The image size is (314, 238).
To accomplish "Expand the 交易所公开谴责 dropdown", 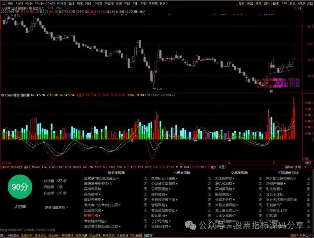I will click(x=164, y=178).
